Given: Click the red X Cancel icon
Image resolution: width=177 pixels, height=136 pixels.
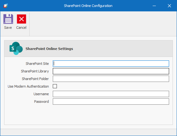Looking at the screenshot, I should coord(21,19).
